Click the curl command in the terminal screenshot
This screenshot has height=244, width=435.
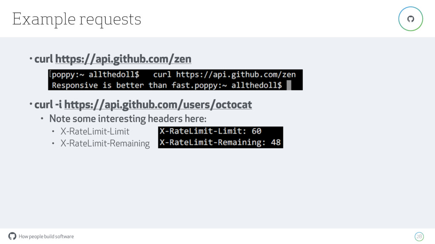coord(224,75)
